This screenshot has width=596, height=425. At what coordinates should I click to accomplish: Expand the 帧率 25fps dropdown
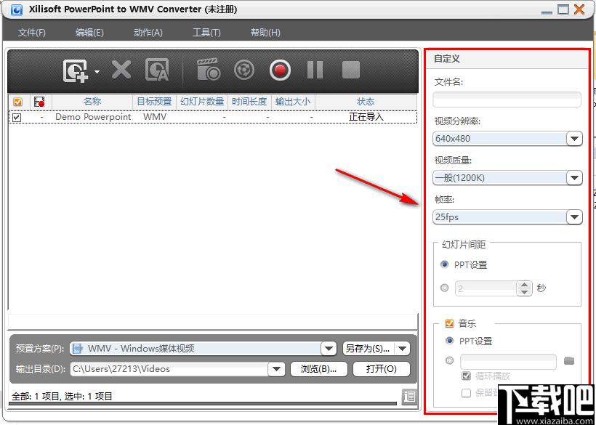point(574,217)
